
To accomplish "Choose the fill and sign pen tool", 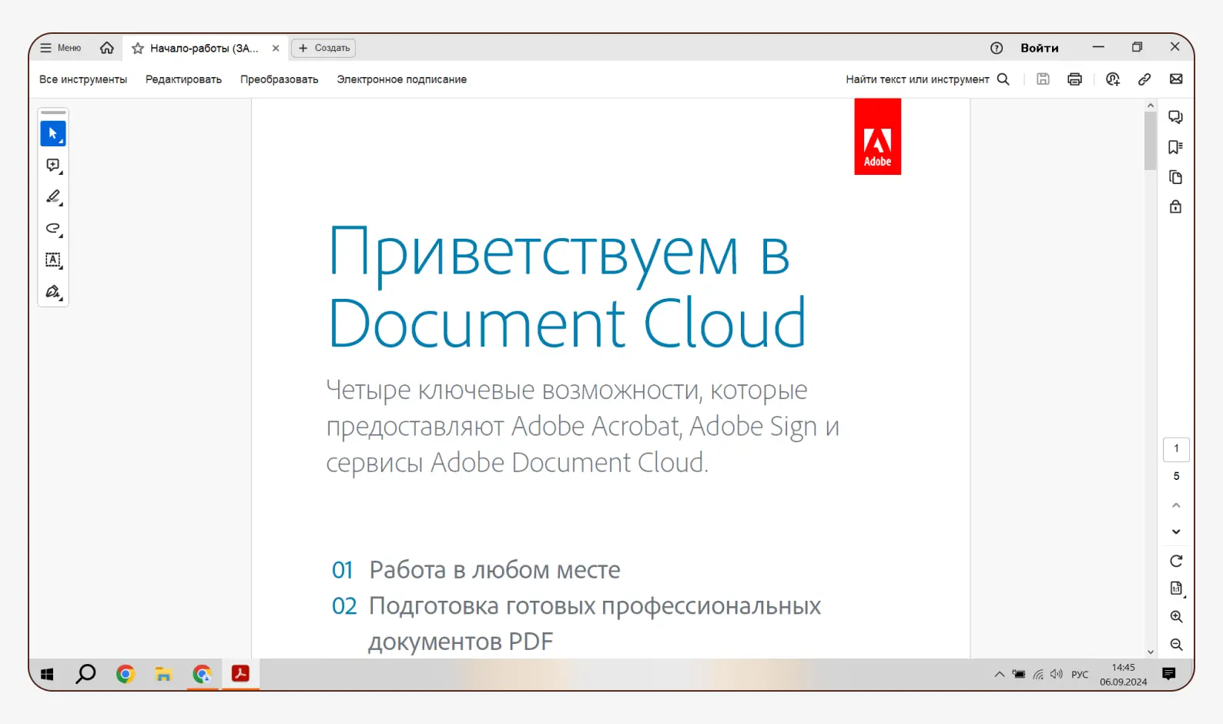I will [x=53, y=292].
